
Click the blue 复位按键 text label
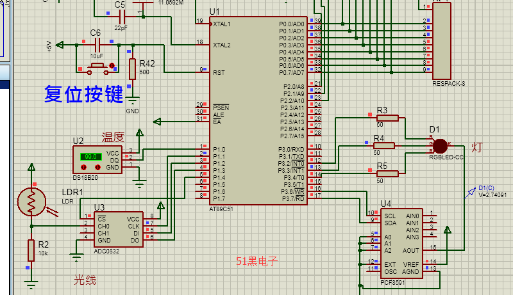(83, 94)
